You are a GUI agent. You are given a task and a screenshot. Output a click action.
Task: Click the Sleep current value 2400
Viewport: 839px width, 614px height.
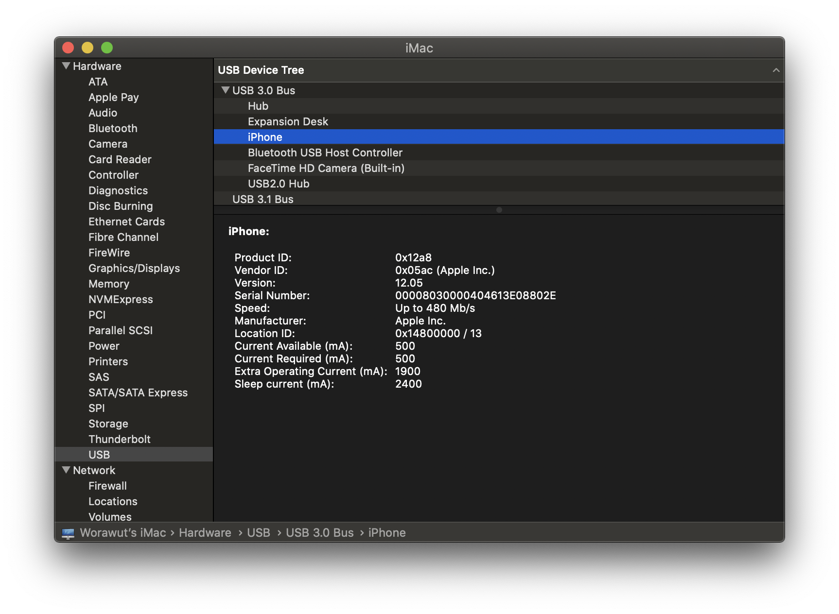[408, 384]
